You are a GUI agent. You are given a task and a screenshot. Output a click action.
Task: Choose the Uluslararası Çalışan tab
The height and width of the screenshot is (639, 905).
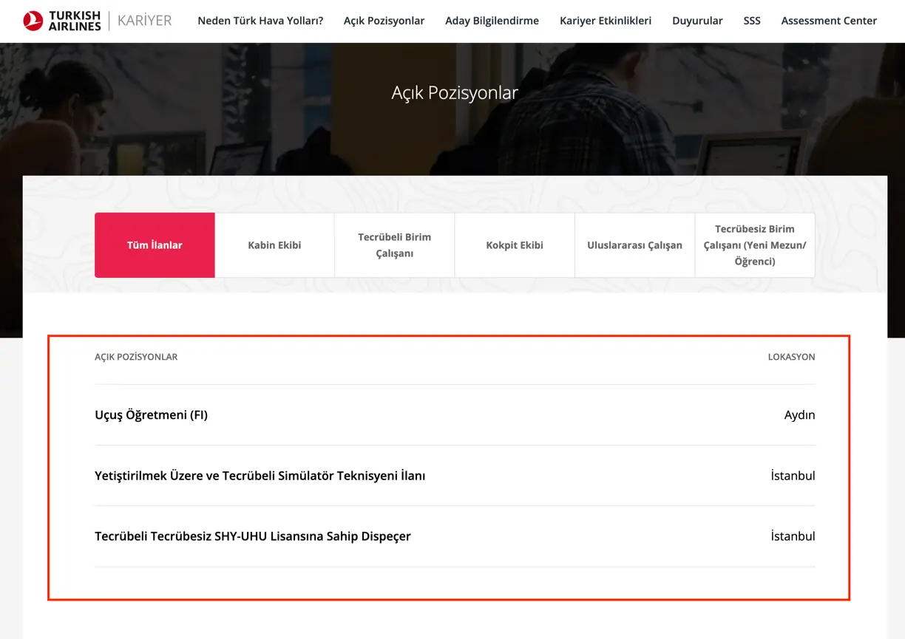pos(634,245)
